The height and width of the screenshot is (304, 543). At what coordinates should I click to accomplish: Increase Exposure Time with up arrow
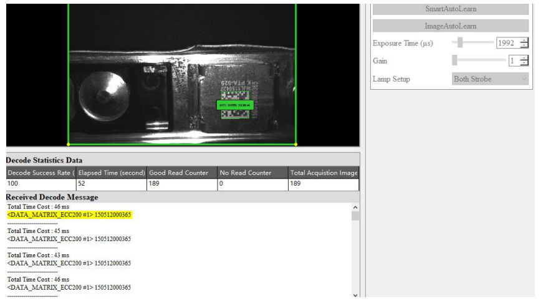coord(524,40)
